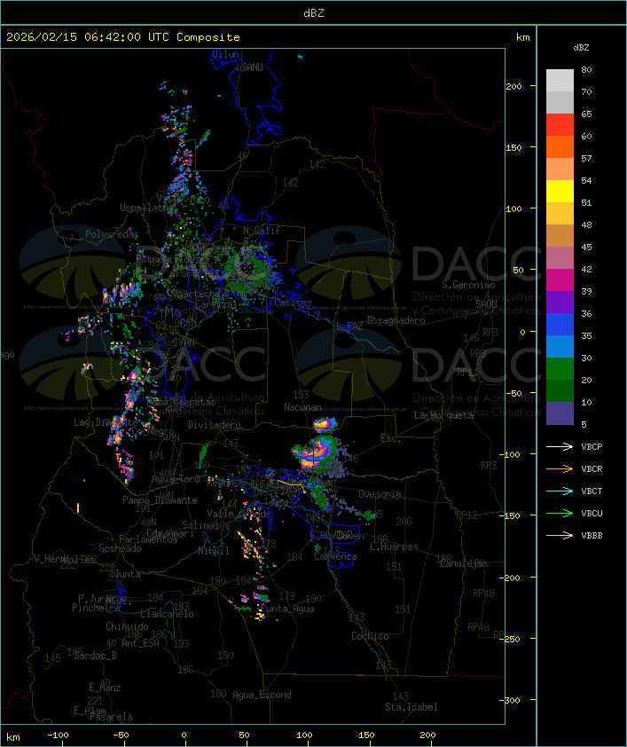Click the orange VBCR arrow in legend

(x=560, y=468)
